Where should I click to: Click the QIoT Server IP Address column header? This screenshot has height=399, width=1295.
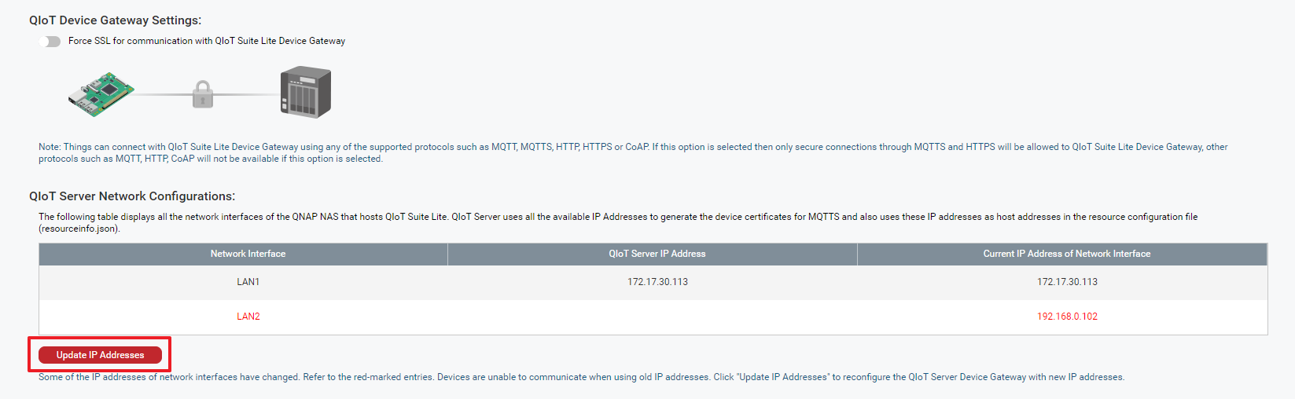click(657, 254)
